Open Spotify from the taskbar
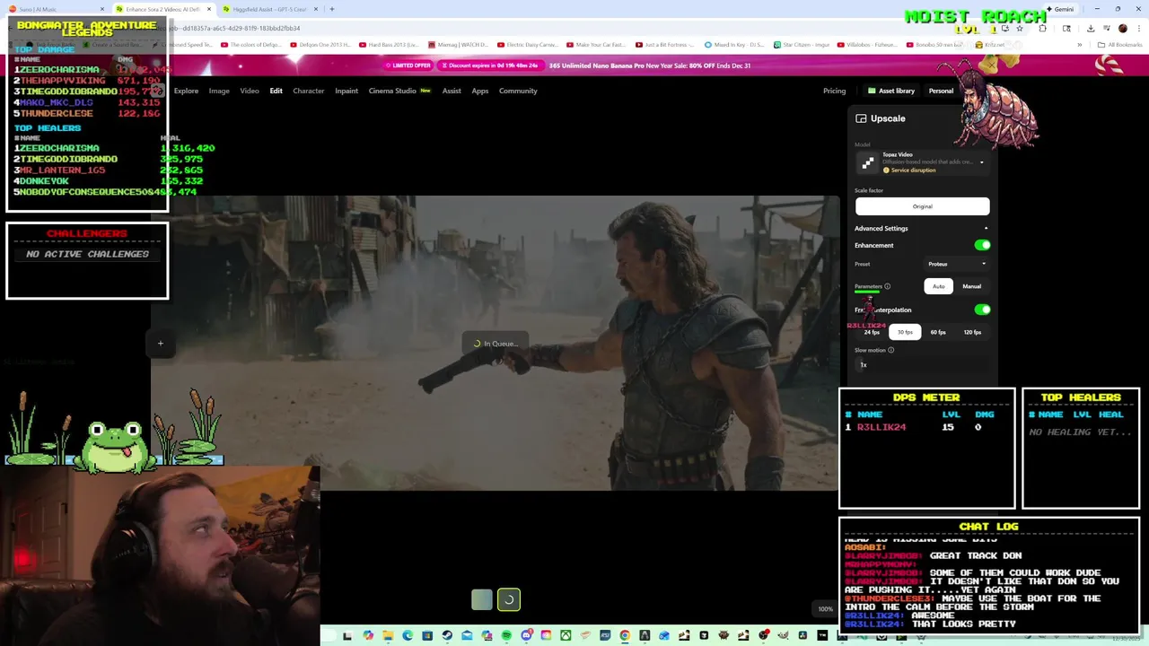 click(506, 635)
